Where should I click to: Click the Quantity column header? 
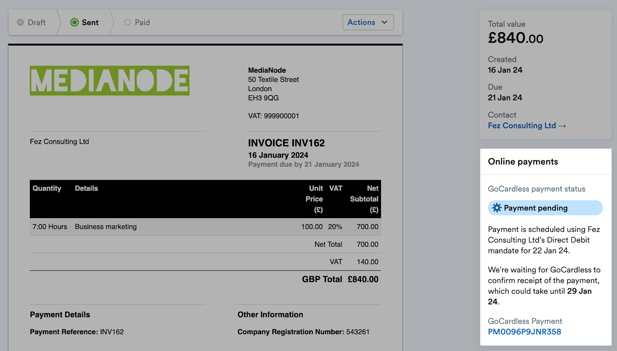(47, 188)
